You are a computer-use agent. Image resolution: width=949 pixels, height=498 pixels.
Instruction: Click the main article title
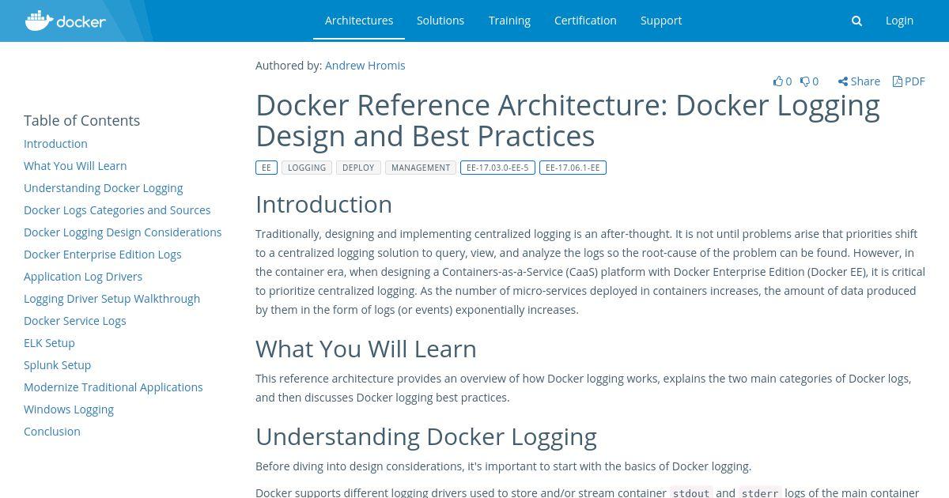click(568, 120)
